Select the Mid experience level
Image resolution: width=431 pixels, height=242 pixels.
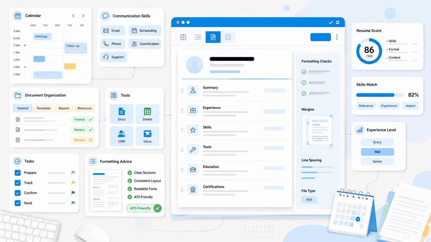377,152
